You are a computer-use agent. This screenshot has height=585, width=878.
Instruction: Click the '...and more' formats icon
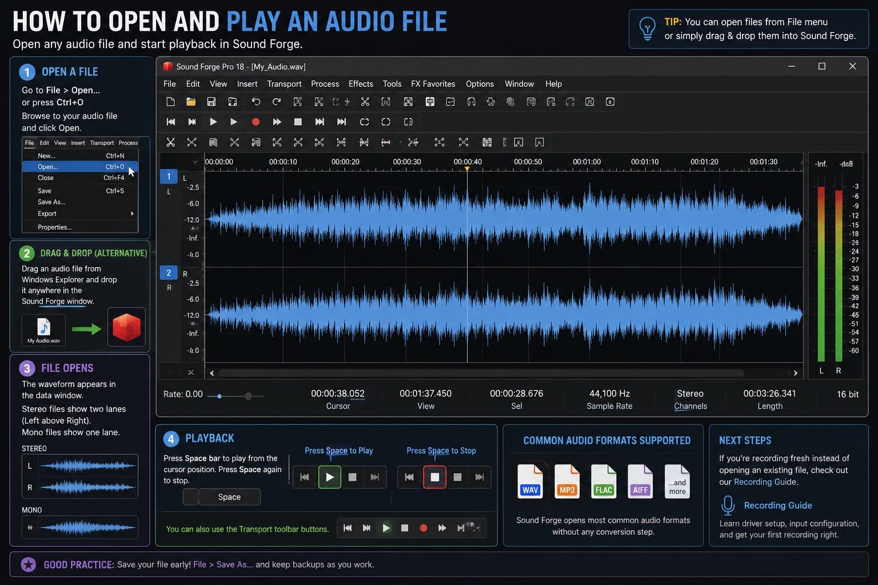[x=677, y=481]
